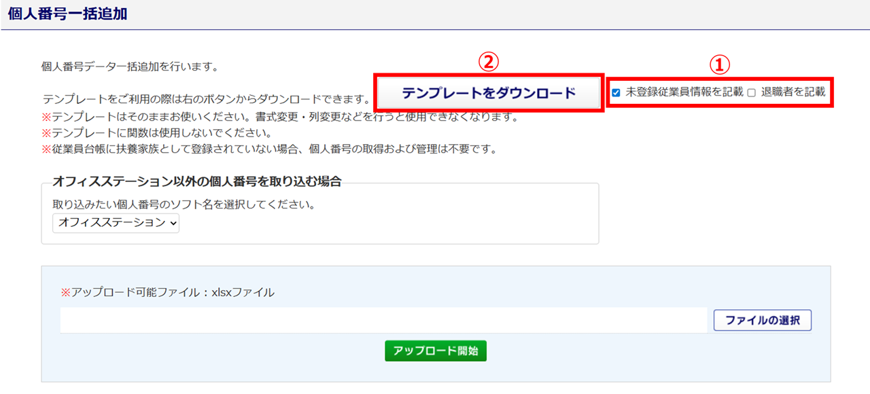Click the アップロード可能ファイル:xlsxファイル note
The width and height of the screenshot is (870, 394).
[x=168, y=292]
